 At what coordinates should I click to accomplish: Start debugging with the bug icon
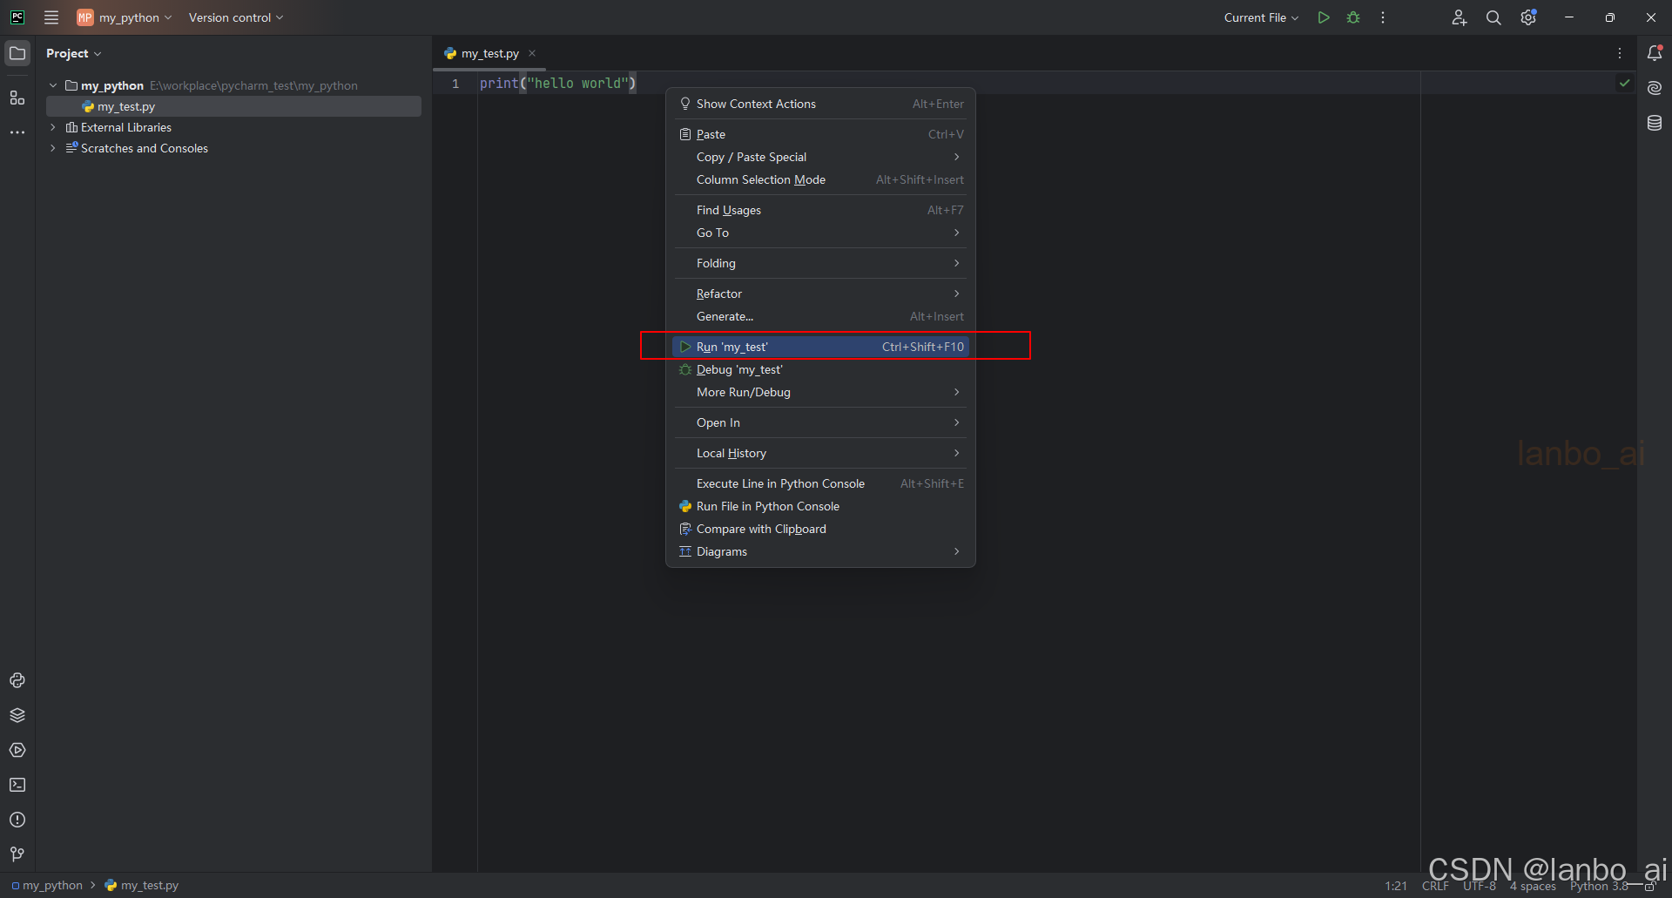pyautogui.click(x=1353, y=17)
